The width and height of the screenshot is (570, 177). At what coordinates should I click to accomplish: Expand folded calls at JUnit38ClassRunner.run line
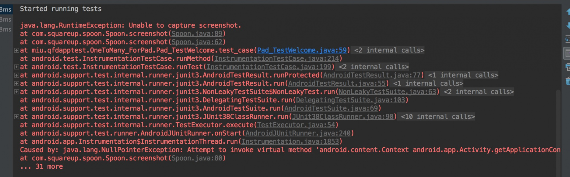pyautogui.click(x=17, y=117)
